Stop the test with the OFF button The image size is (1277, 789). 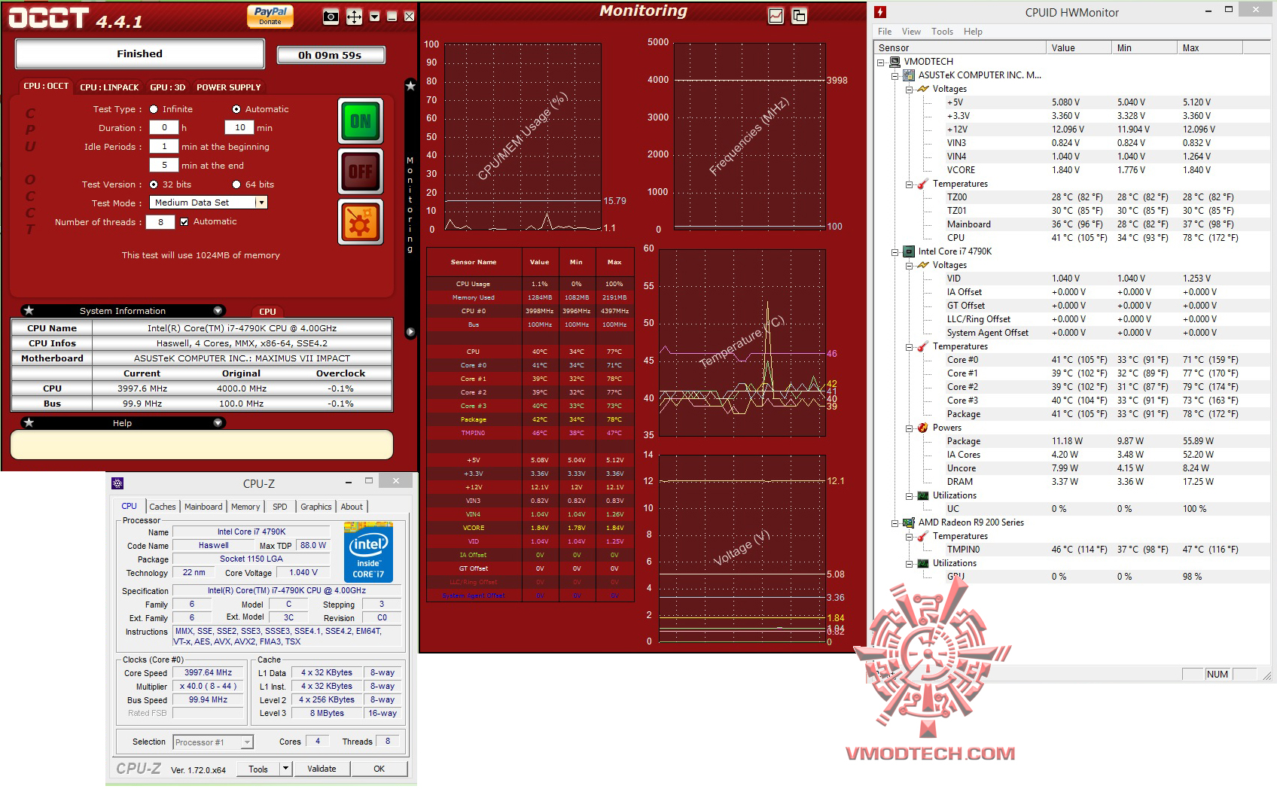tap(361, 172)
